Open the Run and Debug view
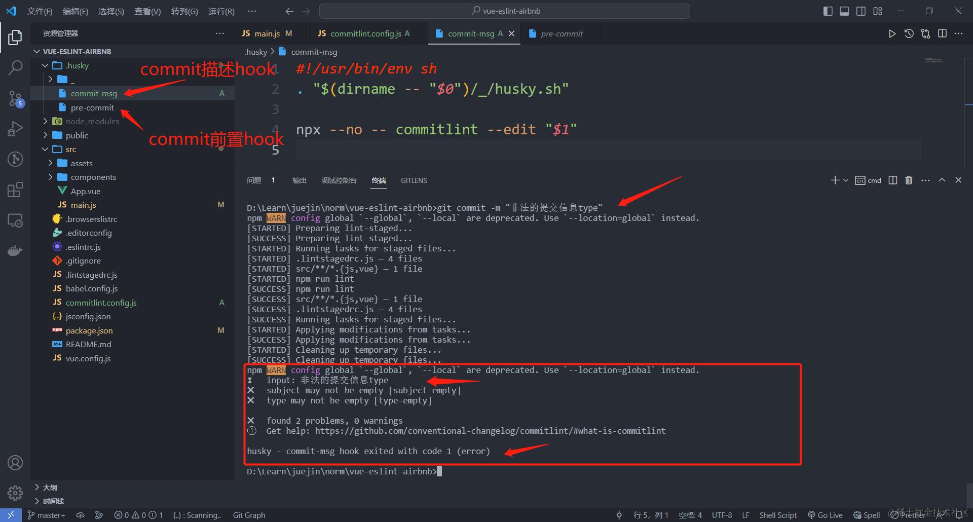973x522 pixels. tap(15, 129)
